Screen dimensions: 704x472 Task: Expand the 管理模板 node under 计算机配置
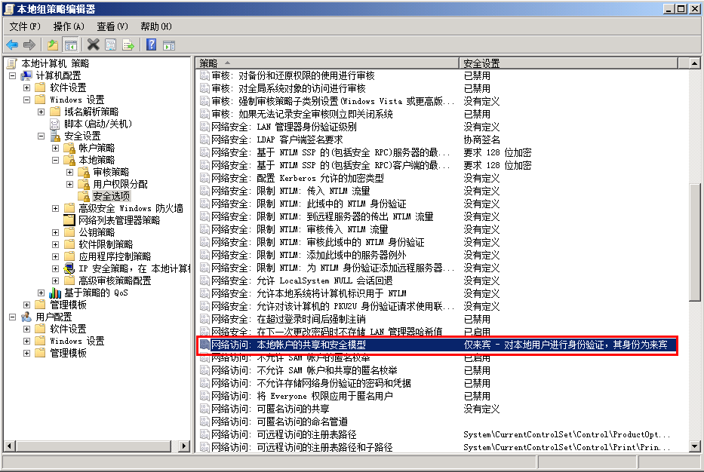27,305
